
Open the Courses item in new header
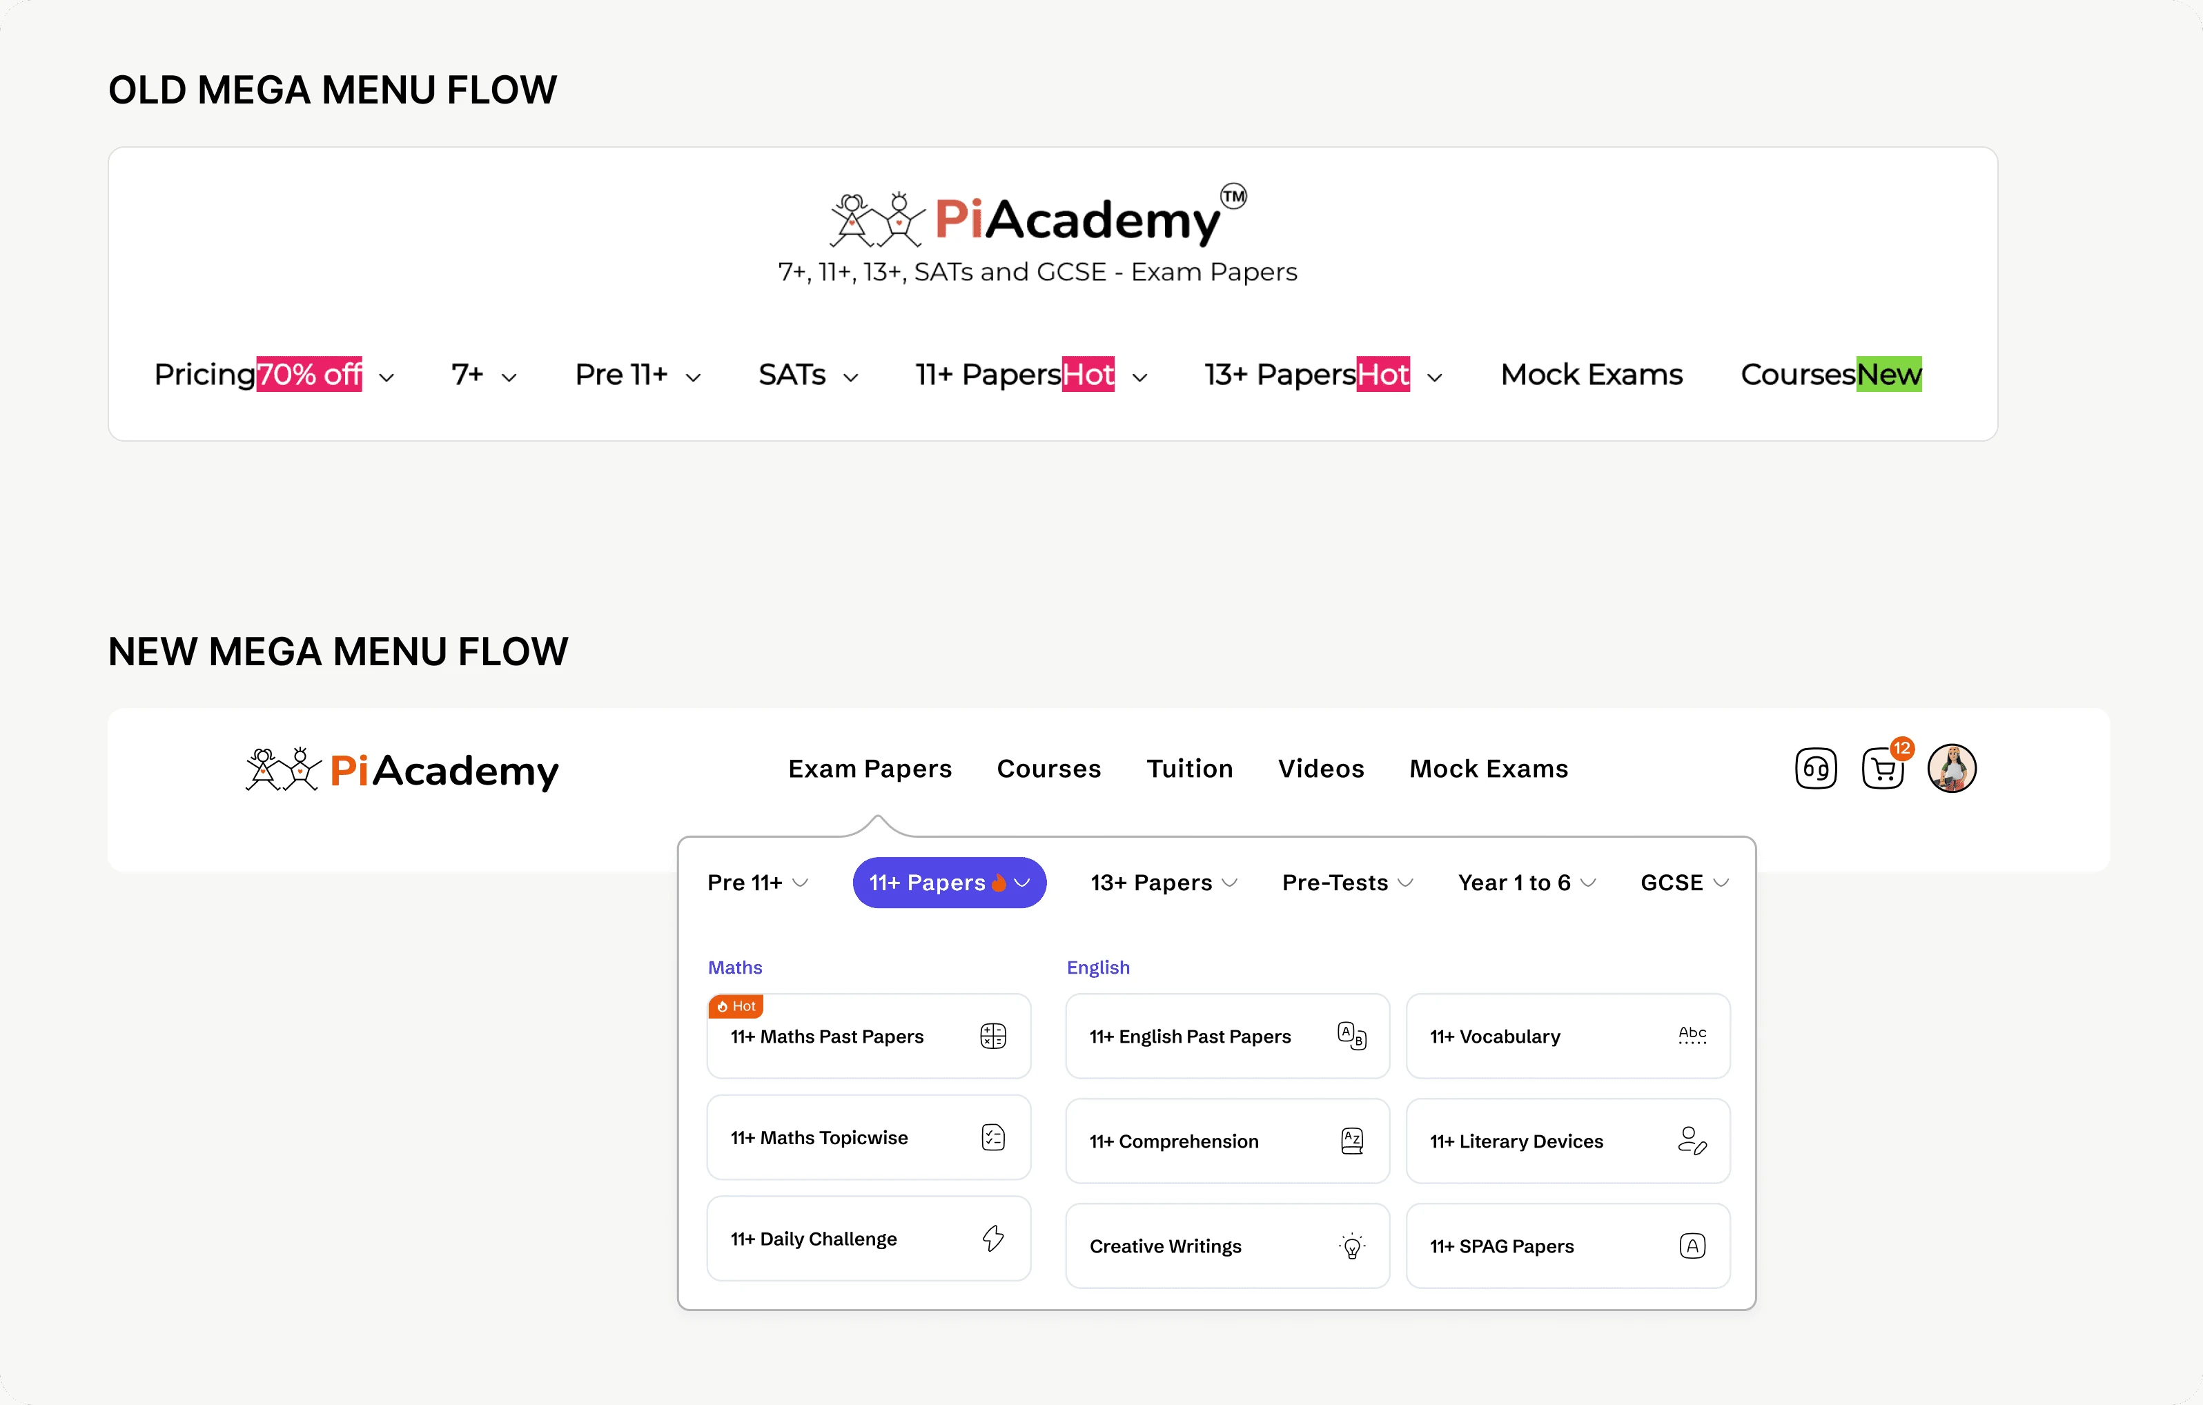[1048, 768]
